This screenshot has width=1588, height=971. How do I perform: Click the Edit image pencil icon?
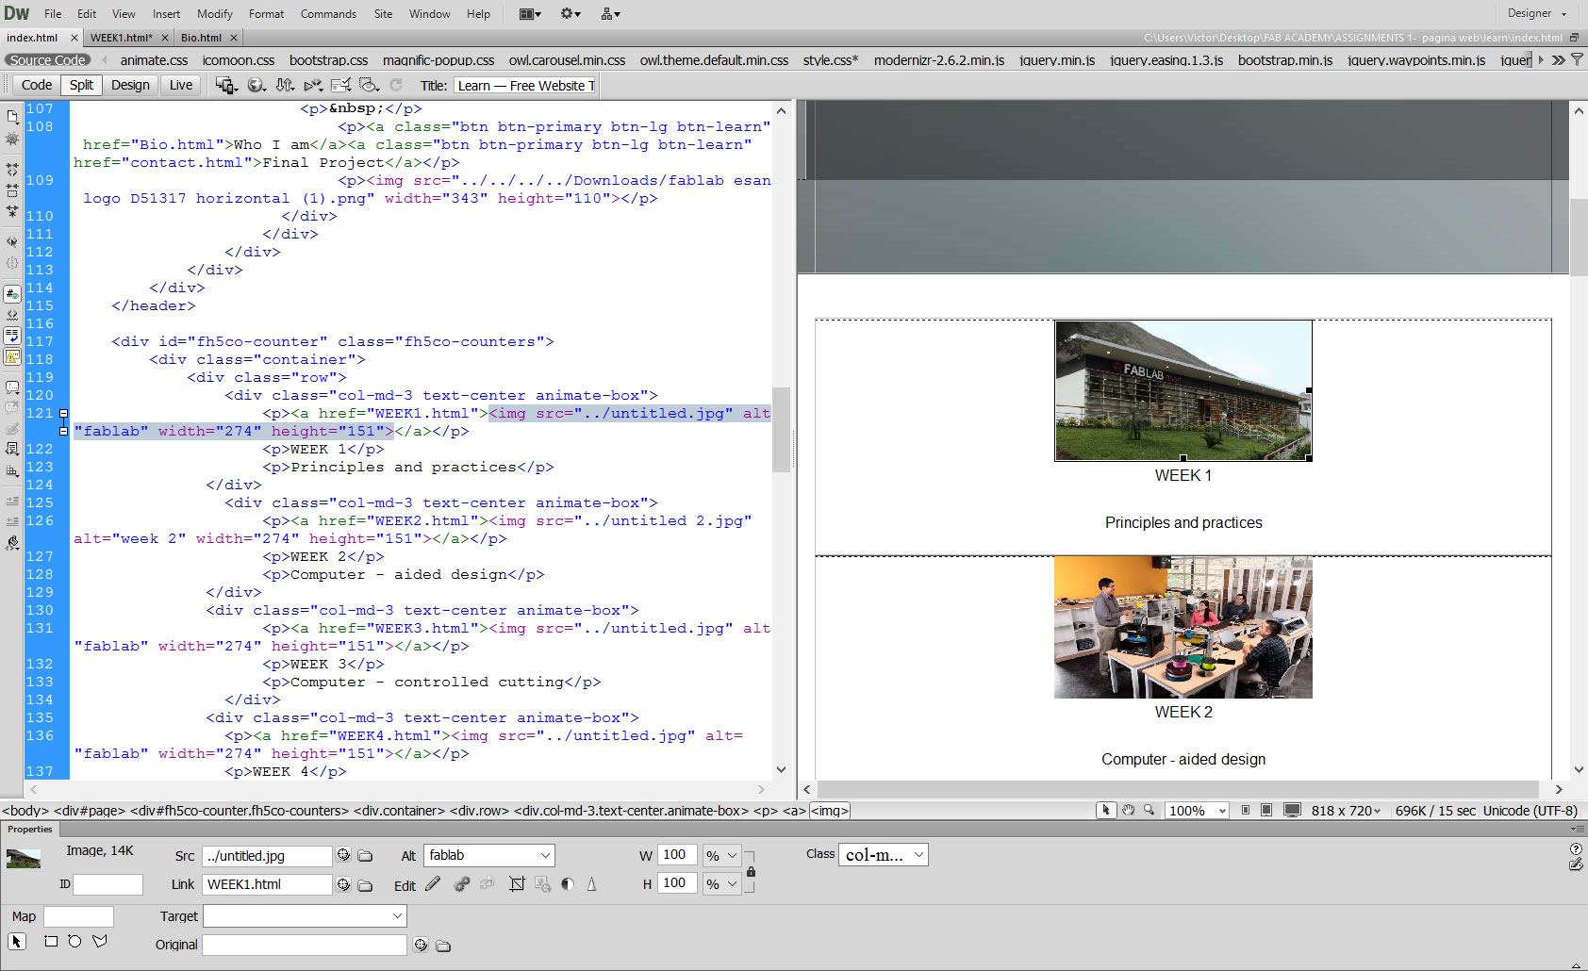click(433, 884)
